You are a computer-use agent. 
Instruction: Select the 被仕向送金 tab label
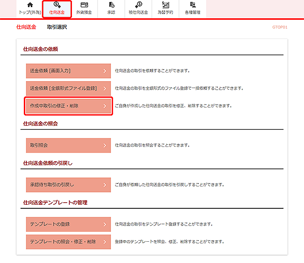tap(138, 12)
